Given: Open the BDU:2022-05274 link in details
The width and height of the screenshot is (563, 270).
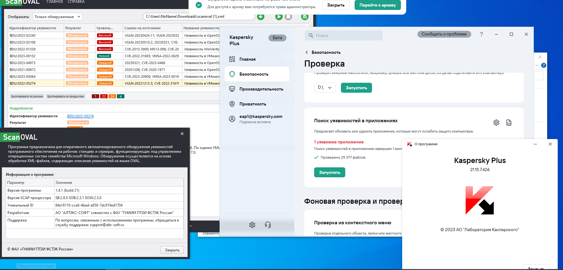Looking at the screenshot, I should (80, 116).
